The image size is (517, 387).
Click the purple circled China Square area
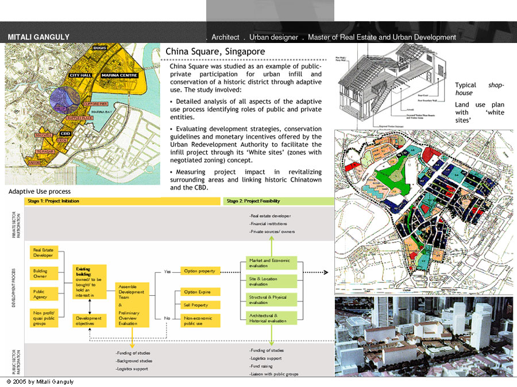(x=65, y=100)
